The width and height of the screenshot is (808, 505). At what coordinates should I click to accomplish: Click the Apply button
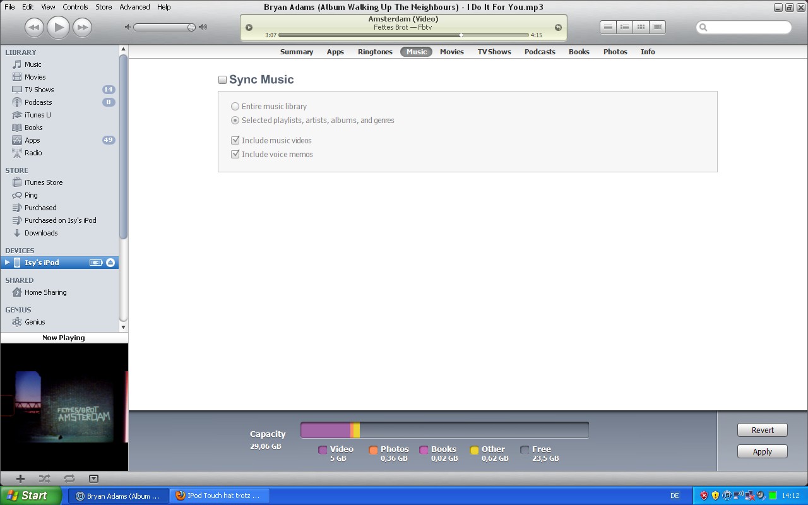point(763,451)
